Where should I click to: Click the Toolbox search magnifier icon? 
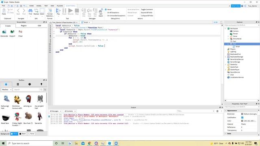pos(41,90)
